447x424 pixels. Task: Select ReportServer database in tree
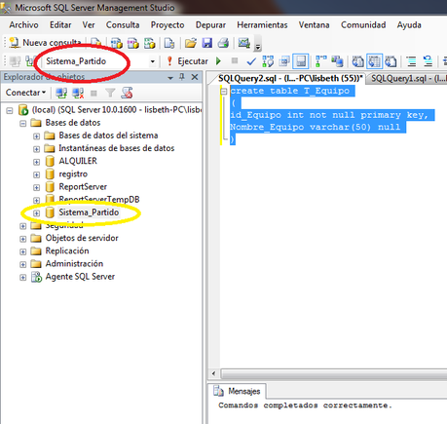83,187
